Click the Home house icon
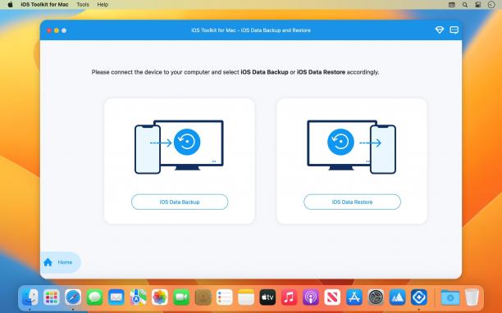This screenshot has height=313, width=502. [48, 262]
